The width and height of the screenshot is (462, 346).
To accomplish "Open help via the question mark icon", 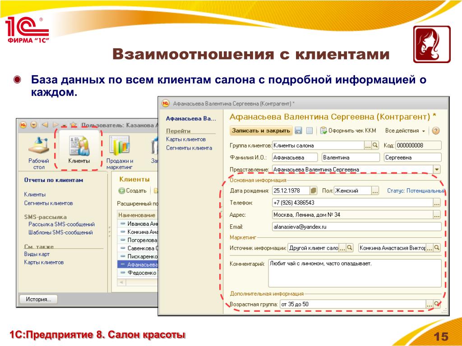I will (x=435, y=131).
